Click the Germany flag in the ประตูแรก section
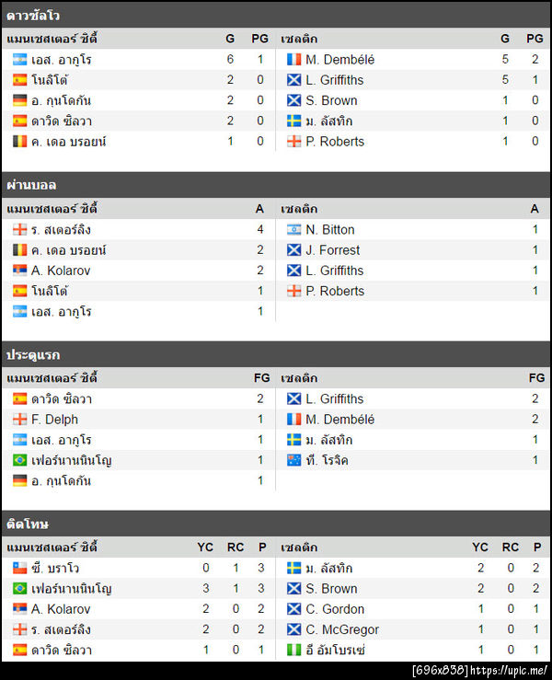Screen dimensions: 552x680 20,480
